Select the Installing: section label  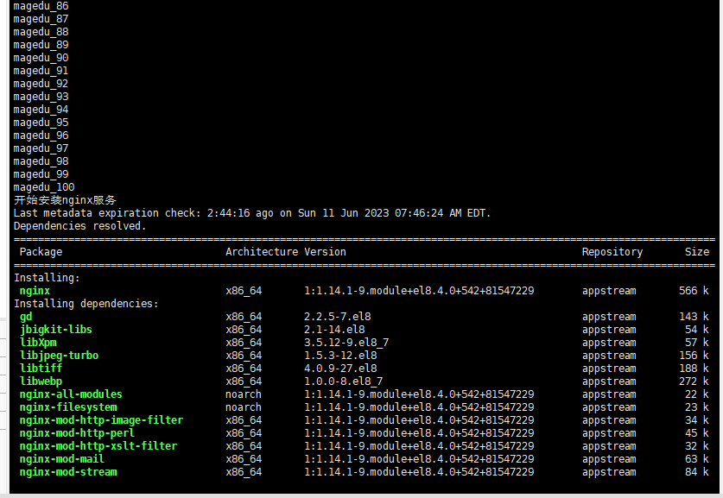pyautogui.click(x=47, y=278)
